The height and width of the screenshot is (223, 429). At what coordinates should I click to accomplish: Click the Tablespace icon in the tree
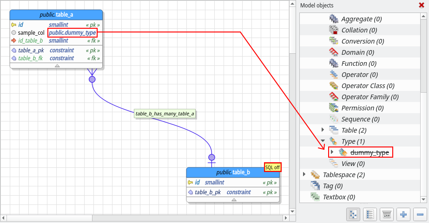click(x=315, y=175)
